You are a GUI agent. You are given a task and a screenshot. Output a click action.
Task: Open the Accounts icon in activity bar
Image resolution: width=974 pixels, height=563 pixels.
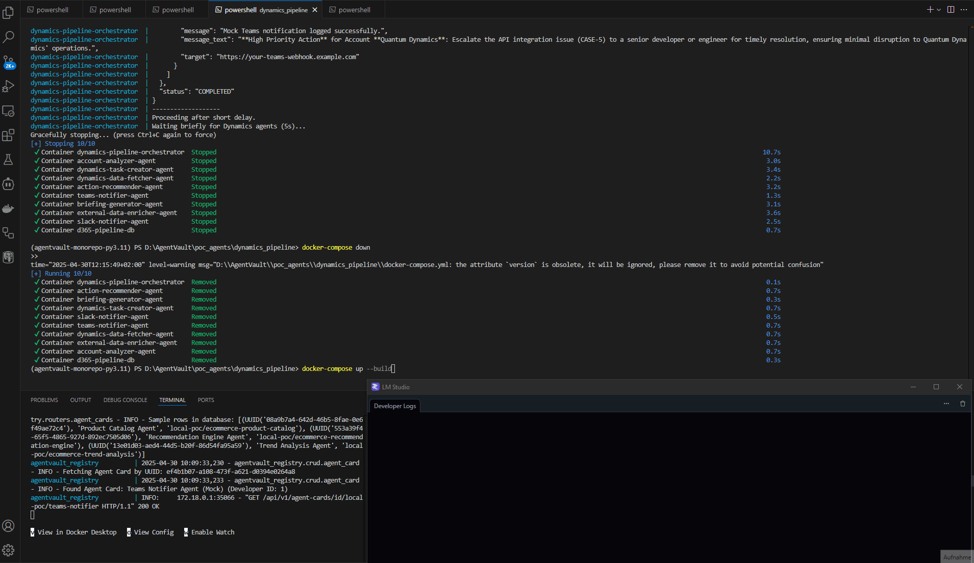tap(8, 526)
